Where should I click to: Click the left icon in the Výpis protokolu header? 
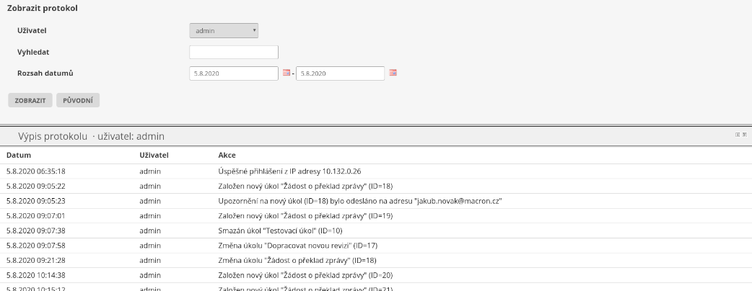(x=737, y=135)
